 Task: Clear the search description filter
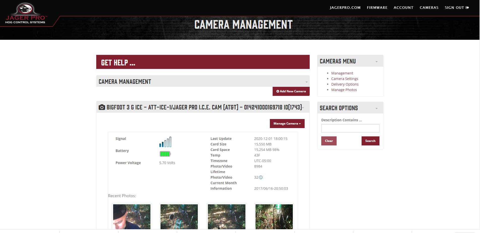pyautogui.click(x=329, y=141)
